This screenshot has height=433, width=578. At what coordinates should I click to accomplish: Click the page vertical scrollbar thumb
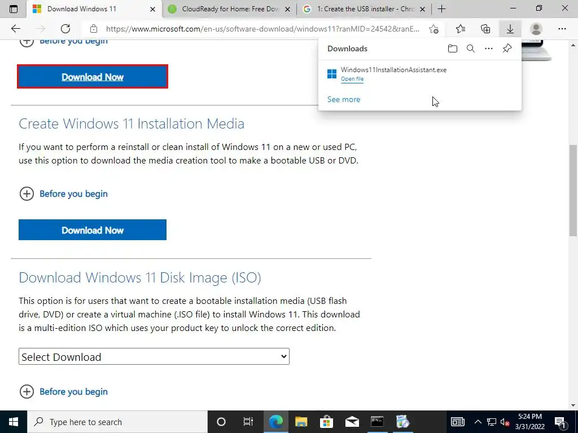tap(573, 191)
